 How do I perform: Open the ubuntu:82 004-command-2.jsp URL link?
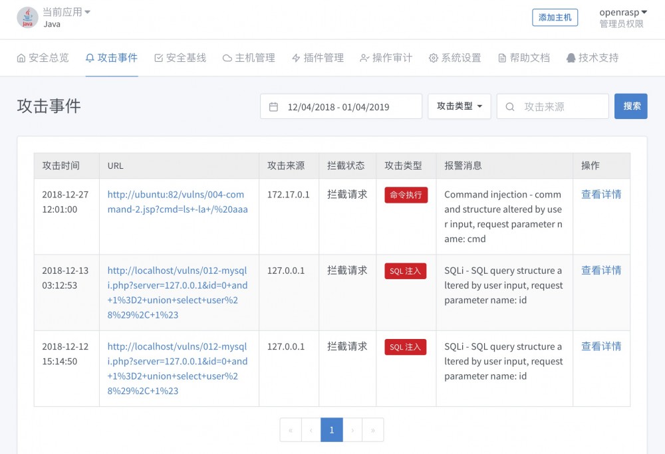(178, 202)
